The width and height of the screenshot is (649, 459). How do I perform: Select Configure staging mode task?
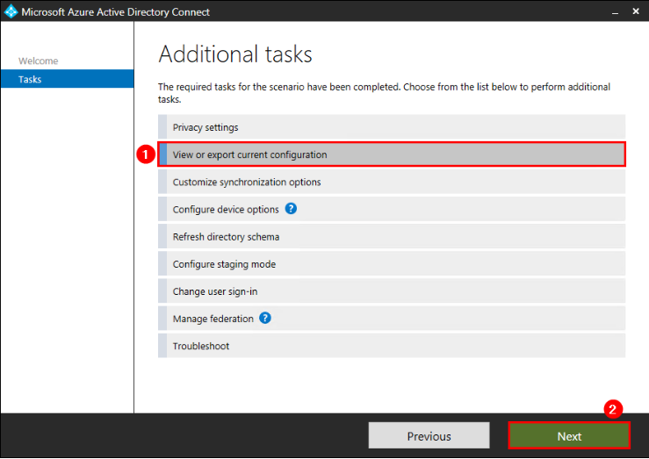[x=392, y=263]
